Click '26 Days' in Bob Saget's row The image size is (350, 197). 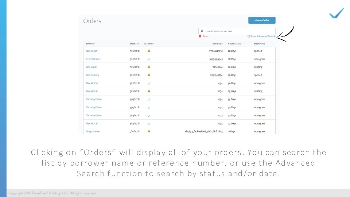(232, 67)
